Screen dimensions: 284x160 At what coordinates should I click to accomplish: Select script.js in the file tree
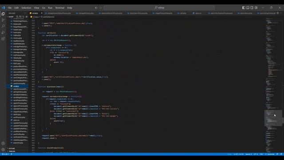click(x=17, y=86)
